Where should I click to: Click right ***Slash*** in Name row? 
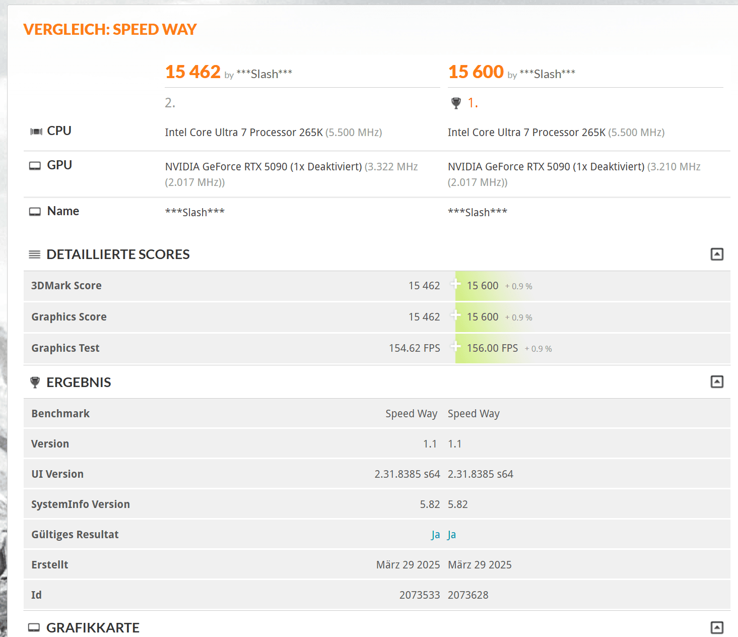(478, 212)
